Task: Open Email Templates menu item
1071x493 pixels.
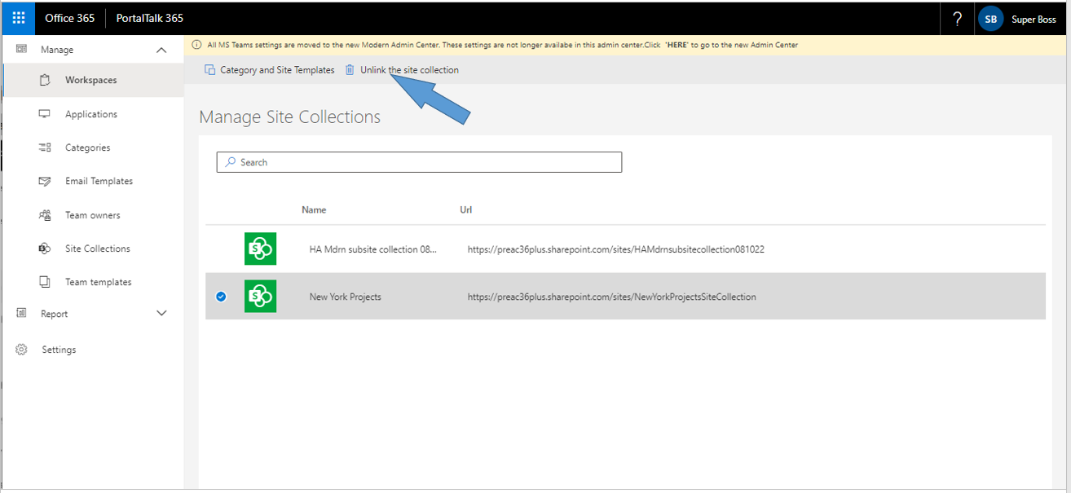Action: pos(99,181)
